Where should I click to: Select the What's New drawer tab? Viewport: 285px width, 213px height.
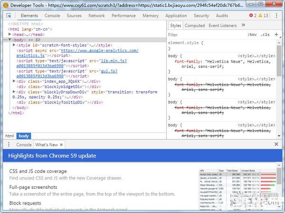click(47, 145)
